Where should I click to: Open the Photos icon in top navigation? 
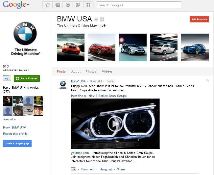tap(58, 5)
